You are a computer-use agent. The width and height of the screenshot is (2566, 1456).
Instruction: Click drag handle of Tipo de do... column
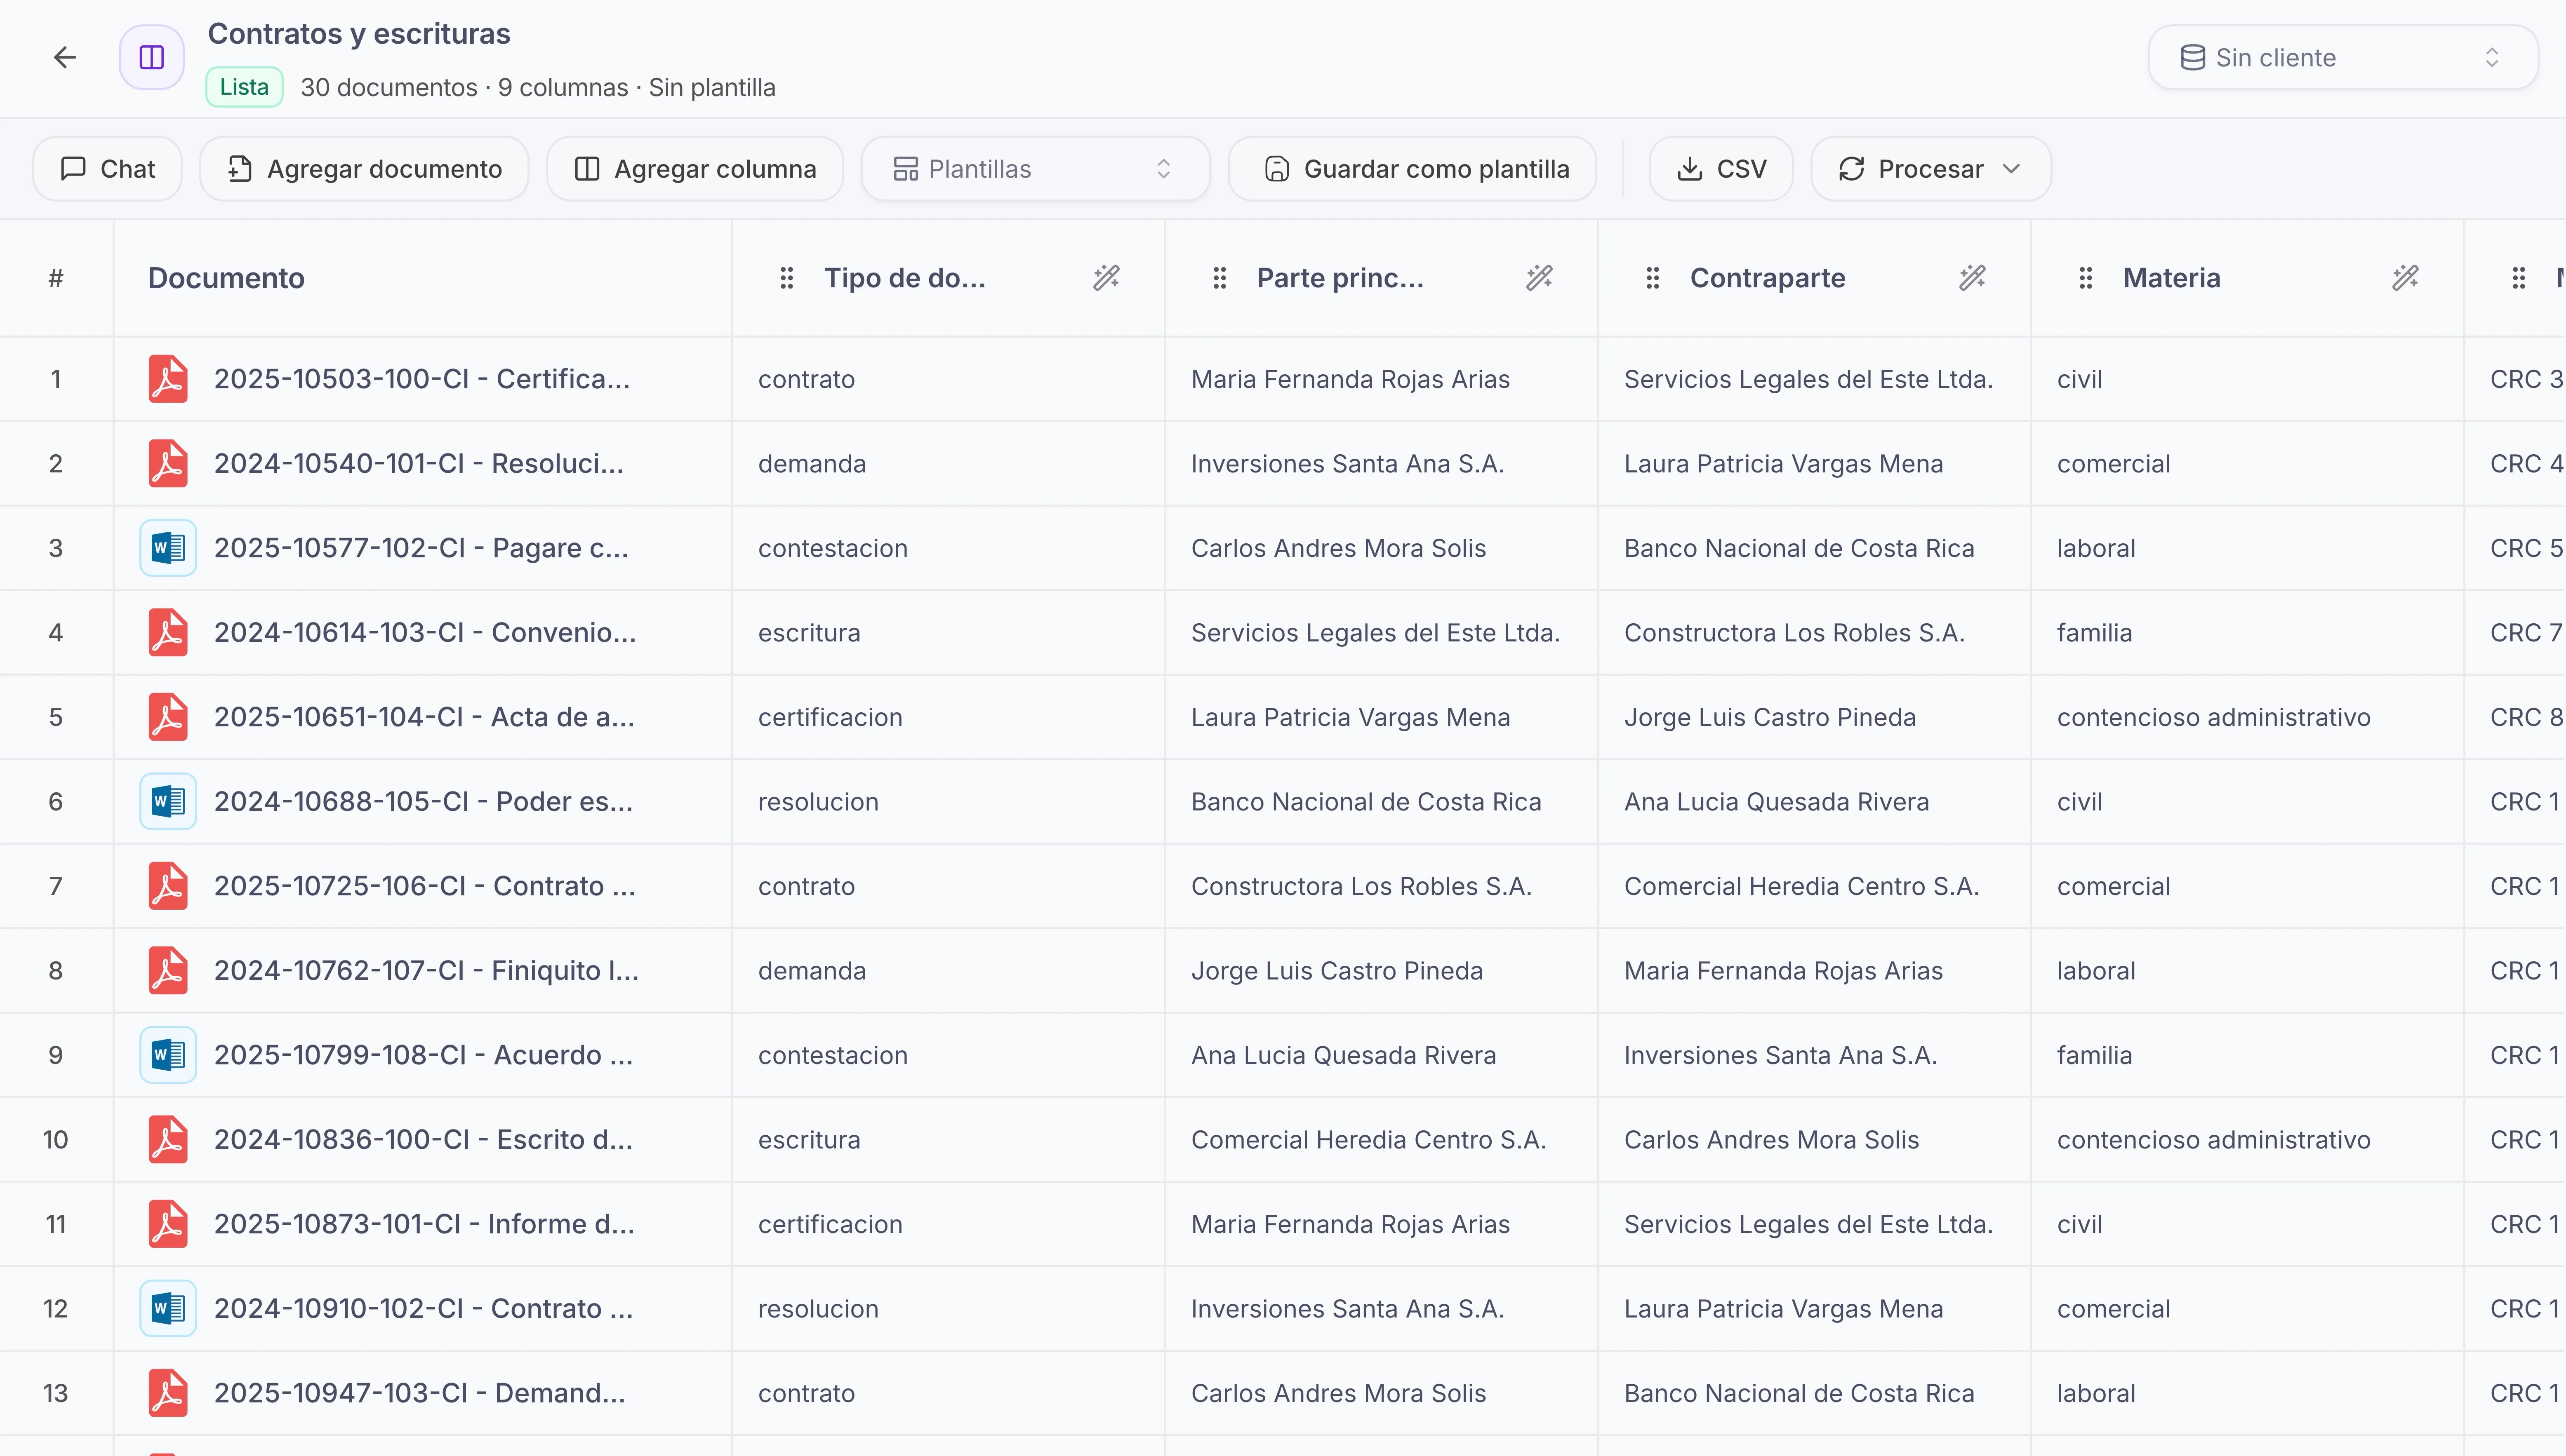click(x=786, y=278)
